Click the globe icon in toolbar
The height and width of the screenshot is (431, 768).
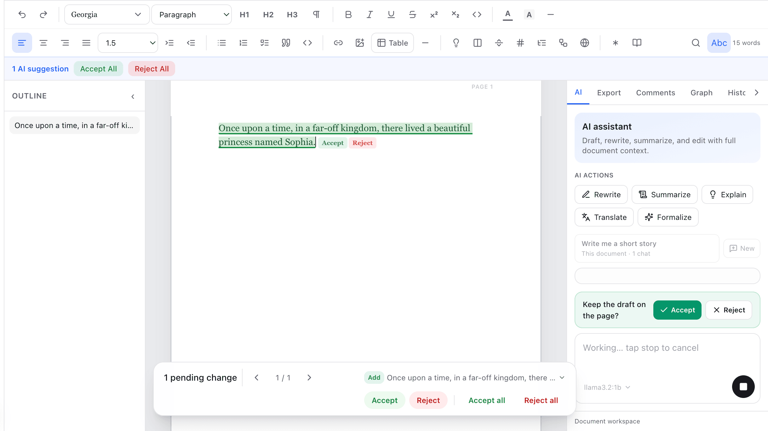(585, 43)
